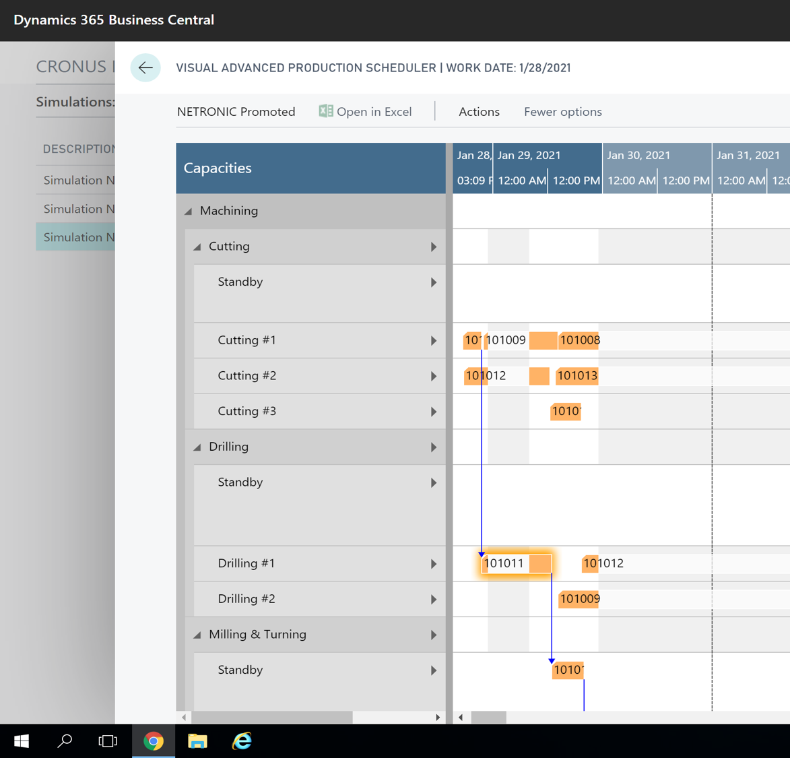
Task: Open the Actions menu
Action: 479,111
